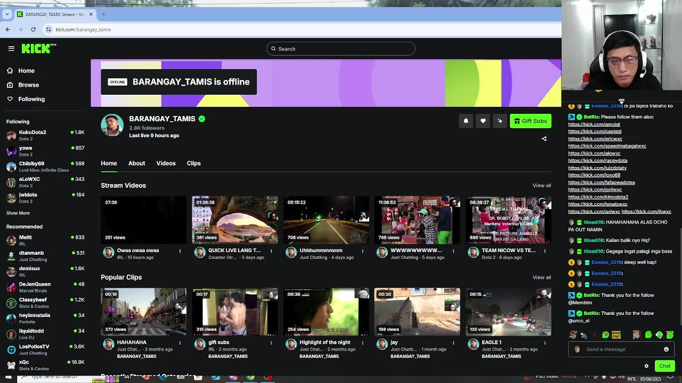682x383 pixels.
Task: Open Uhhhummmmmm video thumbnail
Action: click(326, 220)
